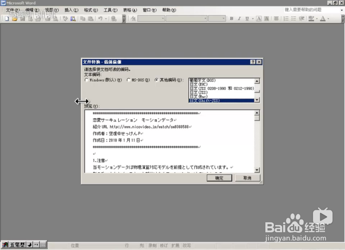
Task: Click the Print icon
Action: click(47, 18)
